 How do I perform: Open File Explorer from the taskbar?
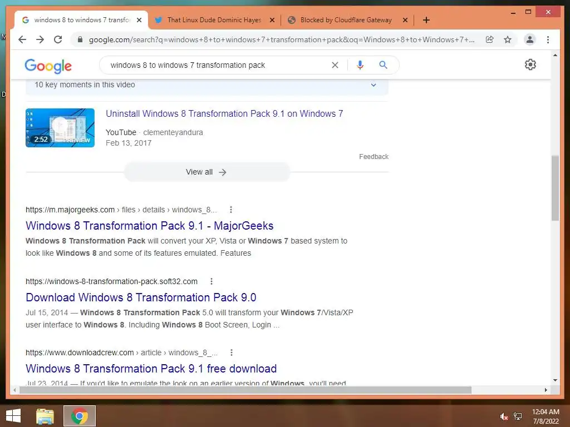tap(45, 416)
